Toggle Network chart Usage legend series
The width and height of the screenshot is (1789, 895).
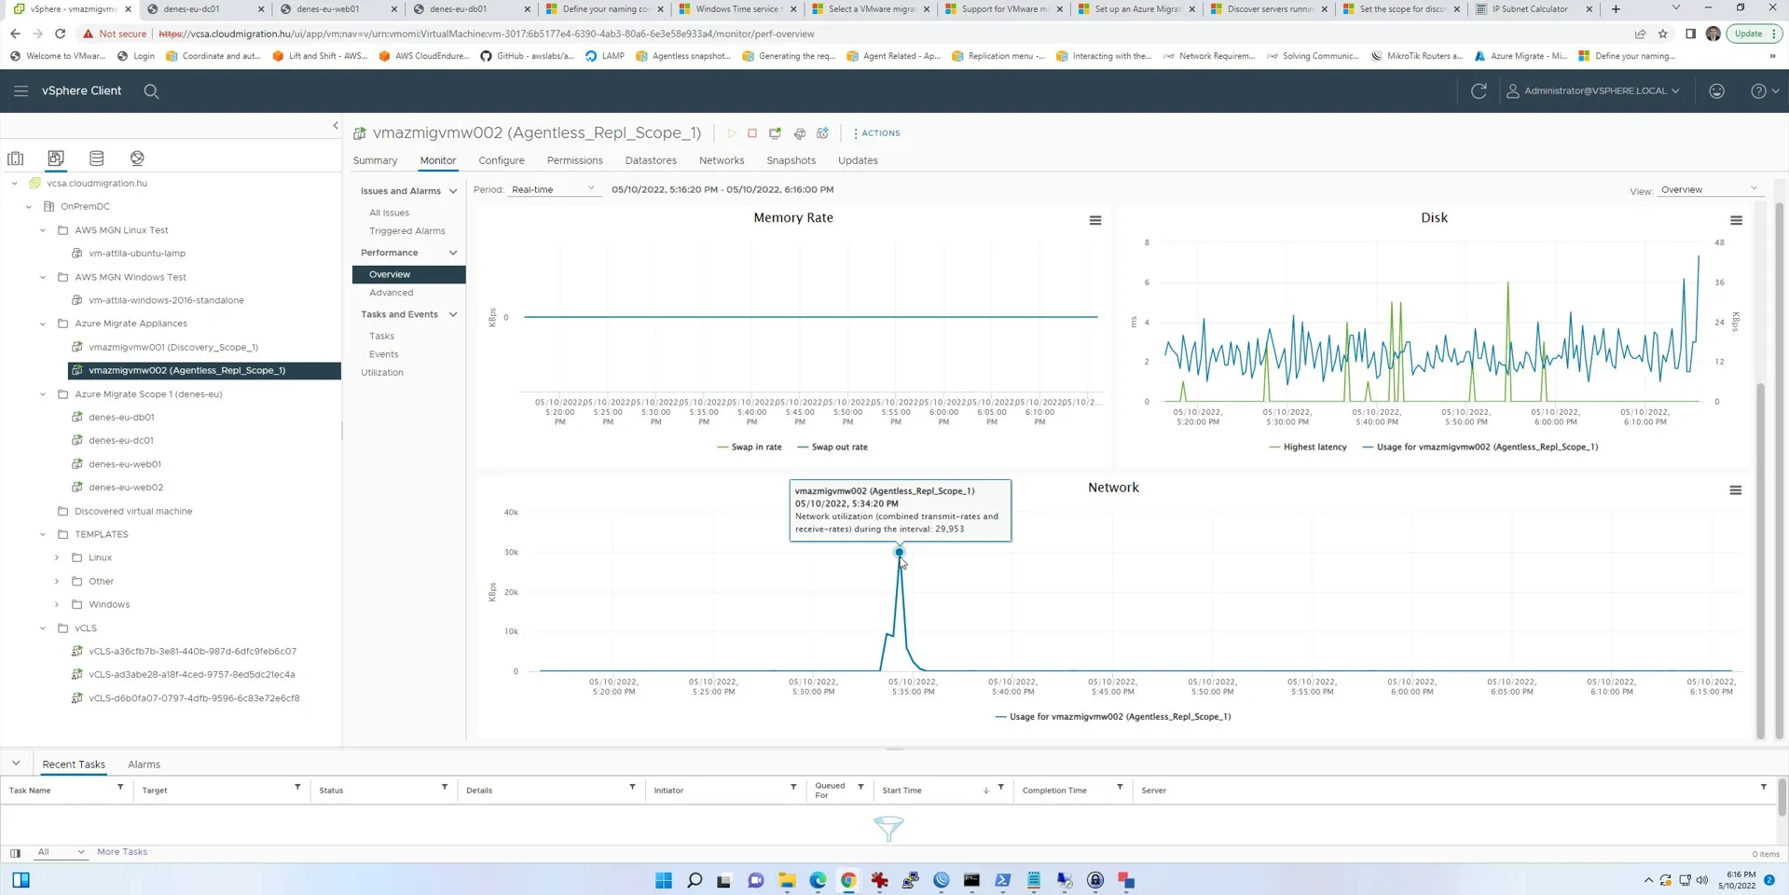point(1113,717)
